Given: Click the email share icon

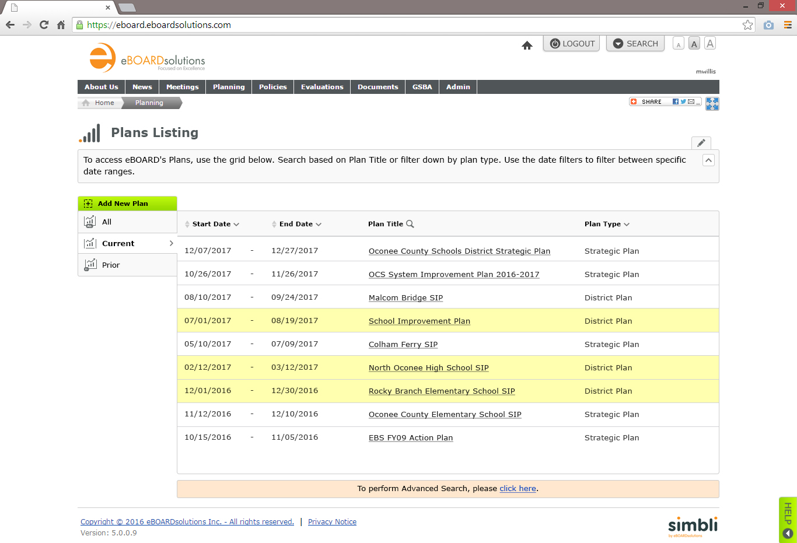Looking at the screenshot, I should click(x=691, y=101).
